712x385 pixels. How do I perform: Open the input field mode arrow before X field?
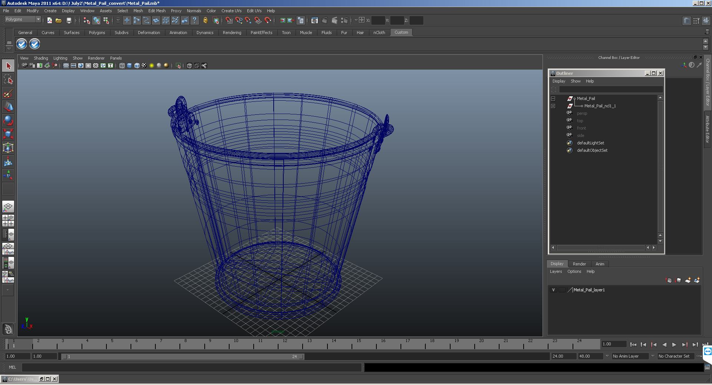click(x=356, y=20)
